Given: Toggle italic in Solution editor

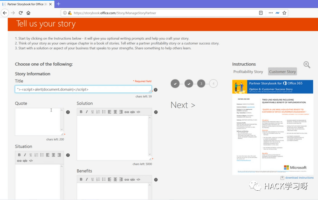Looking at the screenshot, I should pos(87,112).
